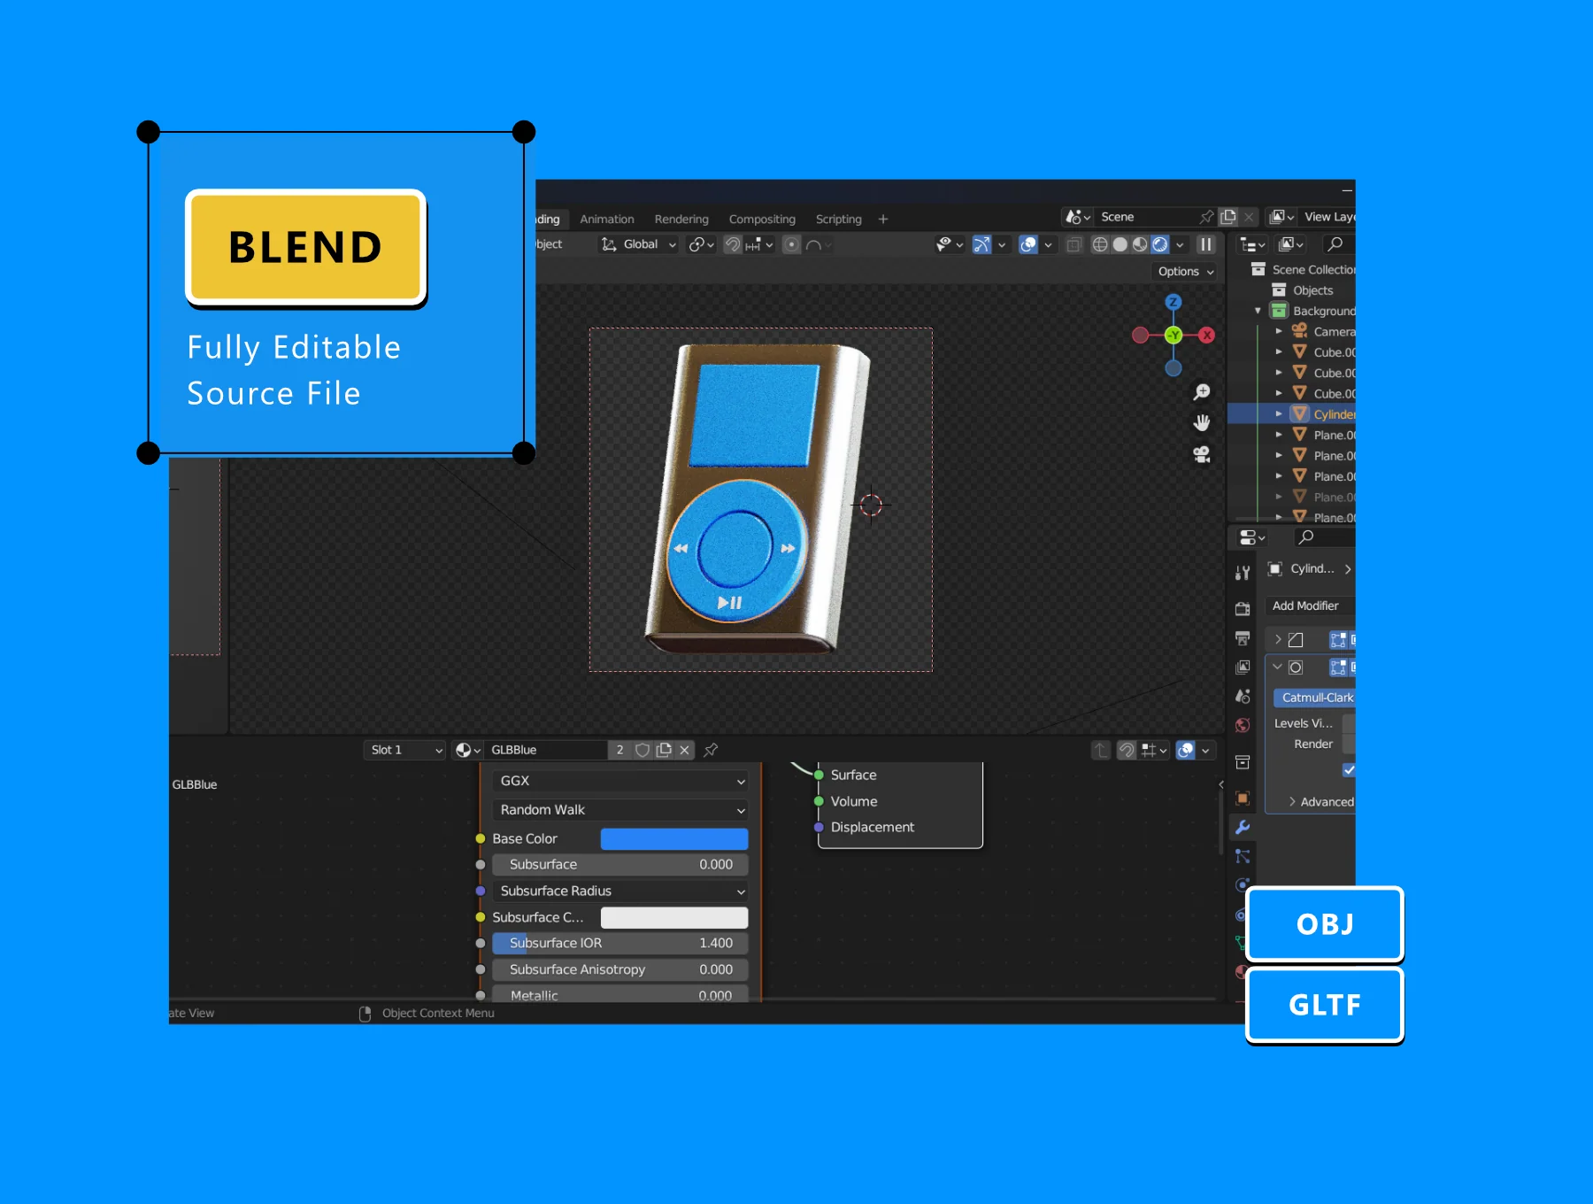Add a new workspace with the plus icon

tap(882, 219)
